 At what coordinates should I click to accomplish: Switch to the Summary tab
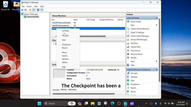(56, 90)
